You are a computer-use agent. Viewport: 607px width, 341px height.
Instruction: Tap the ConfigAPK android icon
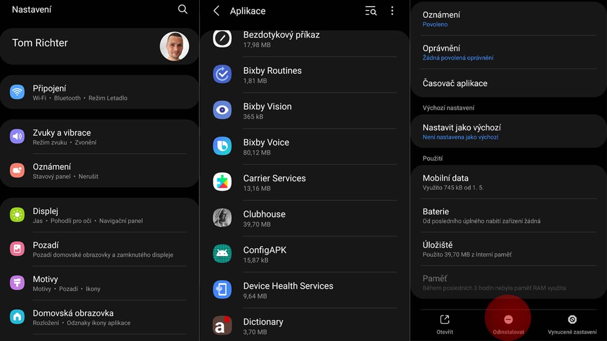tap(222, 254)
